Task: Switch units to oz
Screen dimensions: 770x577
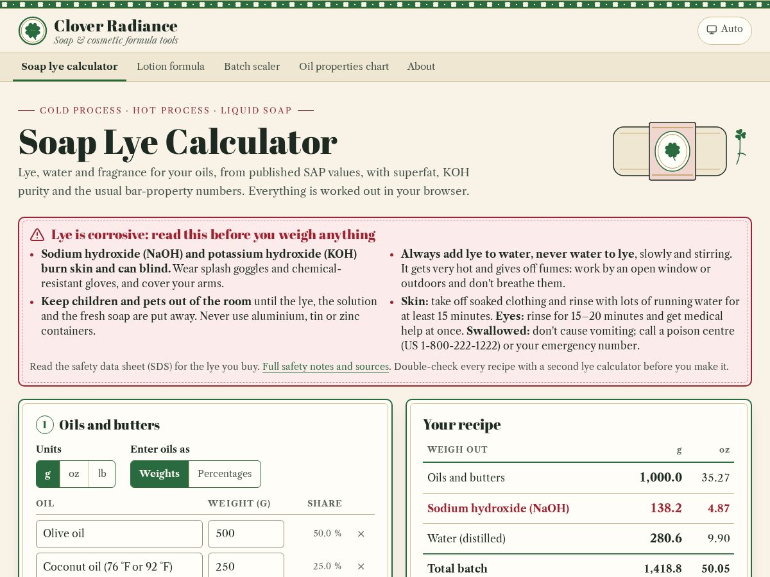Action: pyautogui.click(x=74, y=474)
